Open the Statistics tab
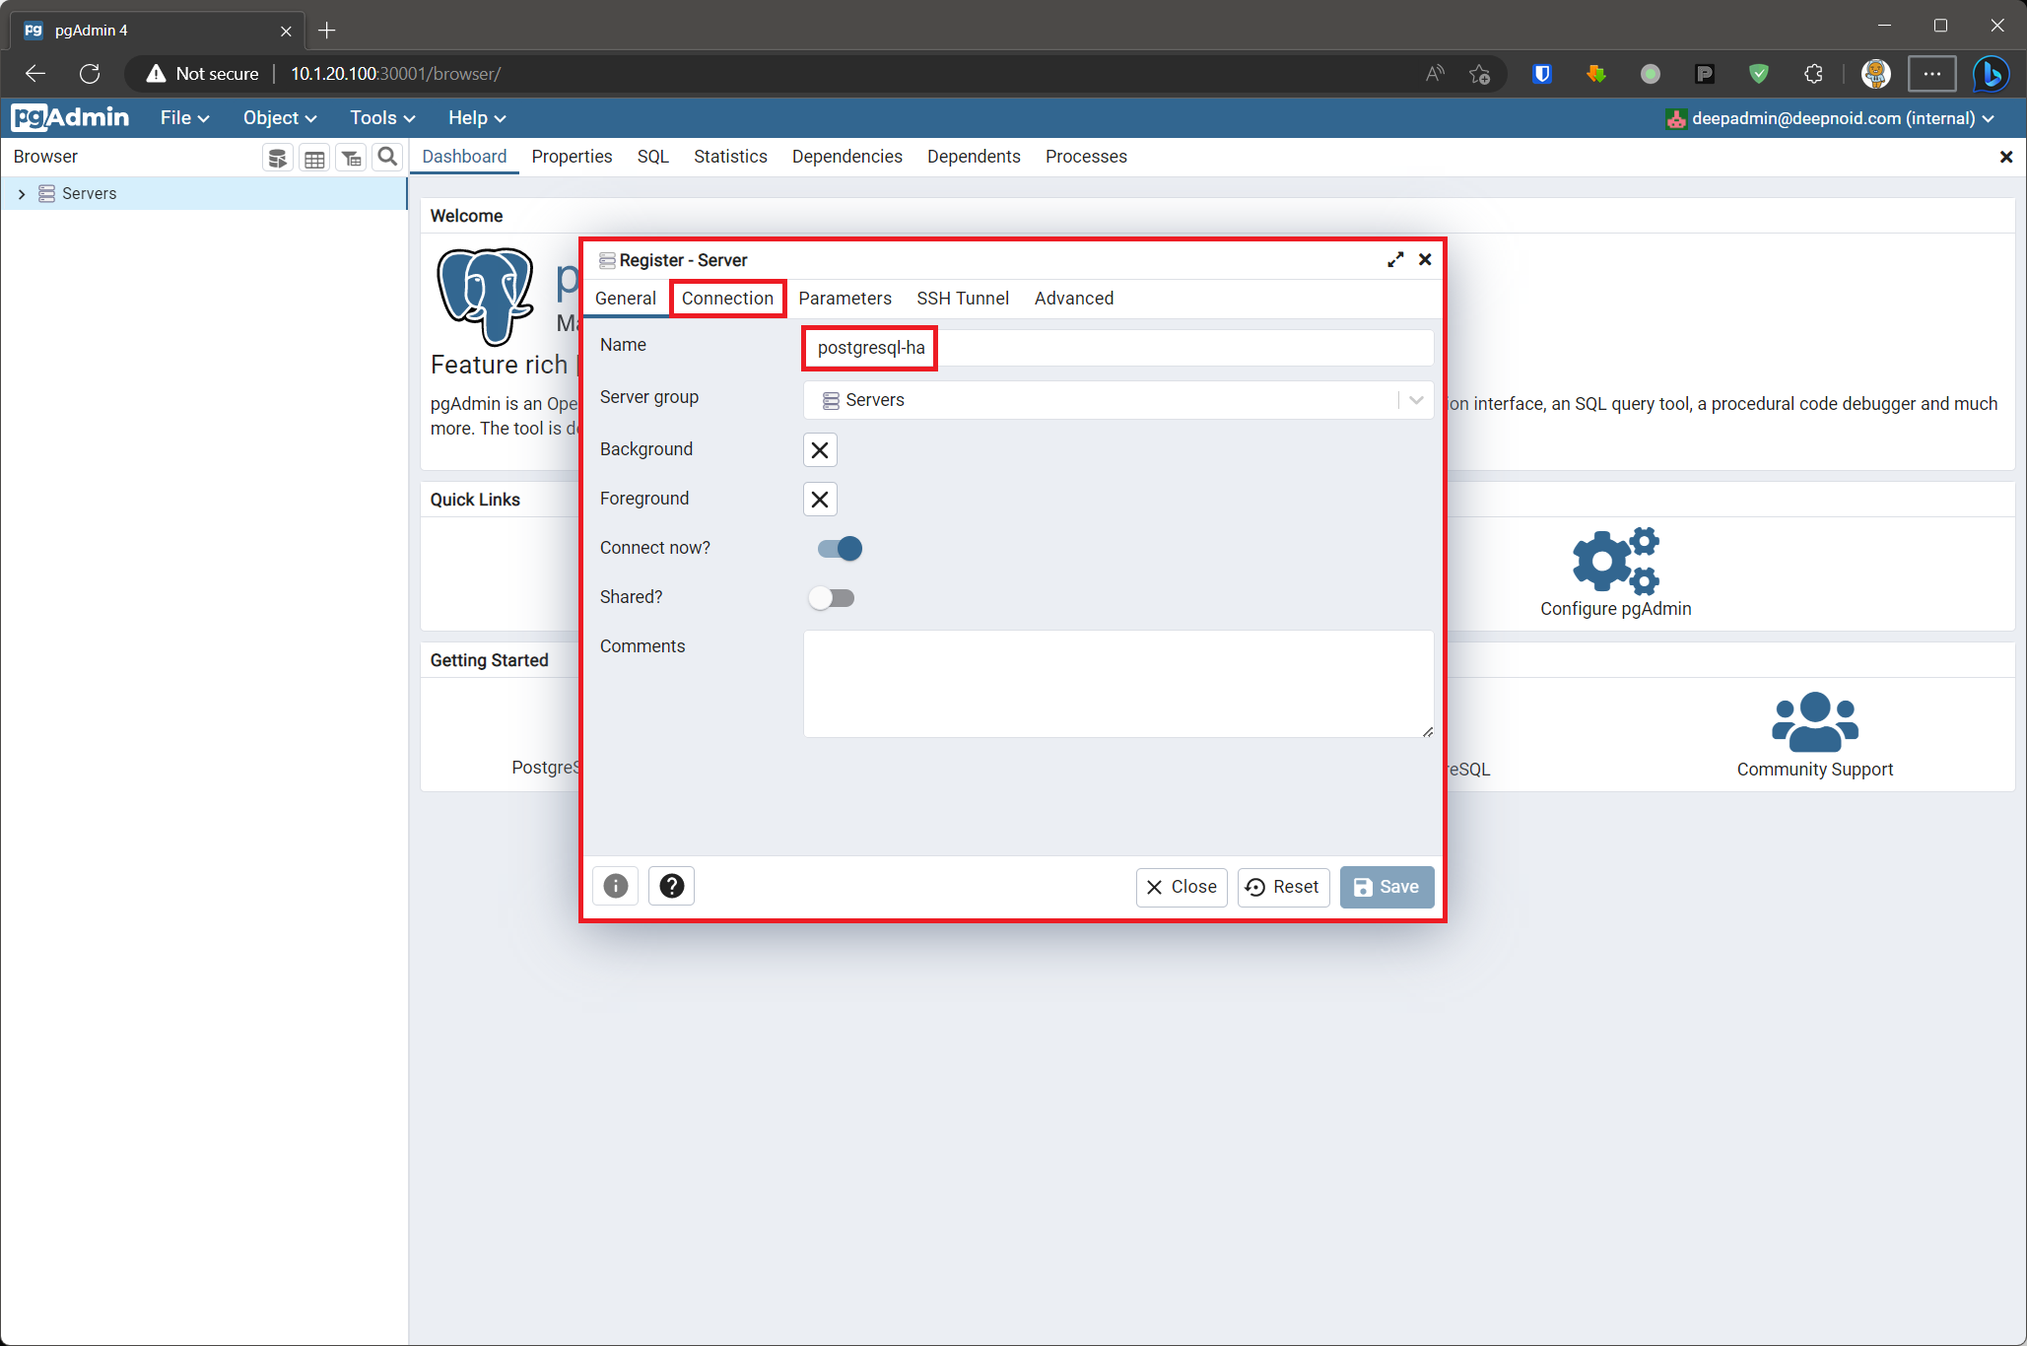The image size is (2027, 1346). (x=730, y=157)
